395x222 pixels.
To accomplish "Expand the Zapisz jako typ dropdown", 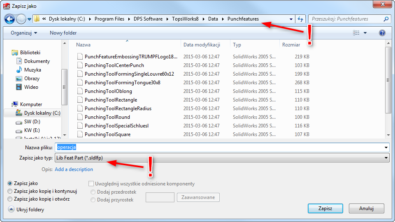I will click(x=386, y=157).
